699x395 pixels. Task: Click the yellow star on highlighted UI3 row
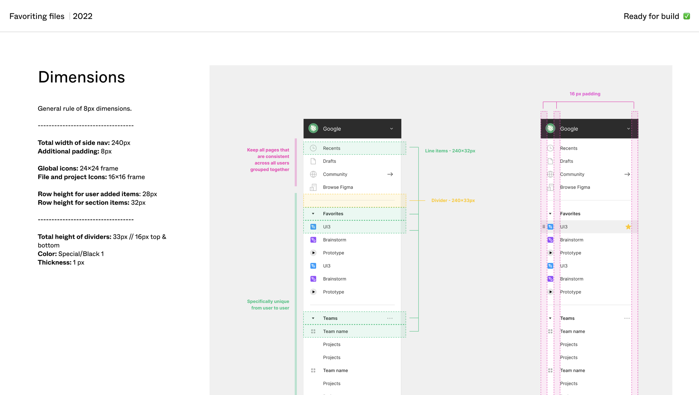(x=628, y=227)
